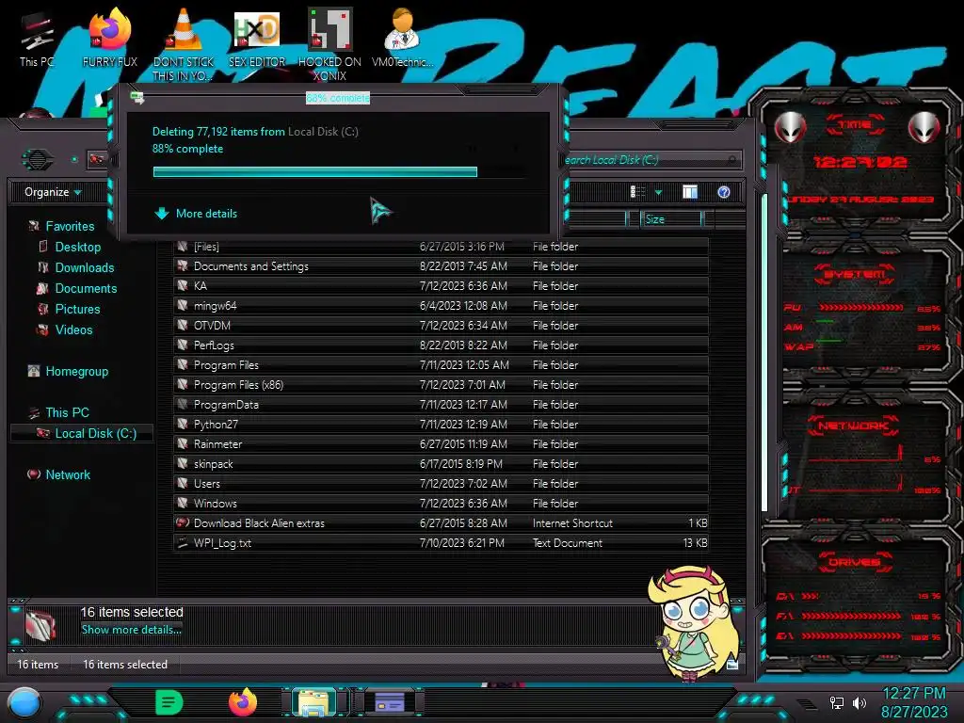Launch FURRY FUX Firefox shortcut
The height and width of the screenshot is (723, 964).
pyautogui.click(x=110, y=38)
